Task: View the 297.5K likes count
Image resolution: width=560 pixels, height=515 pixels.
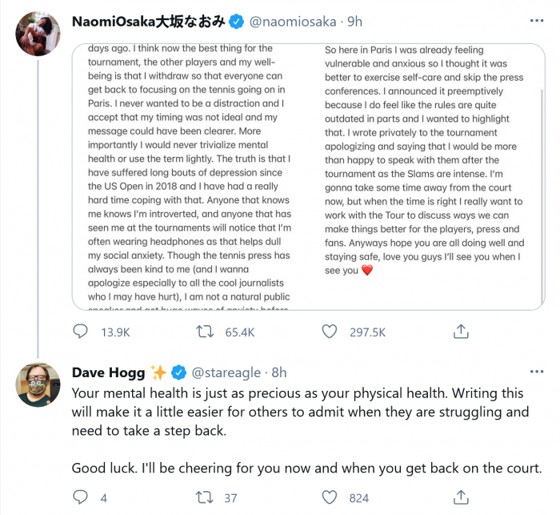Action: [x=368, y=332]
